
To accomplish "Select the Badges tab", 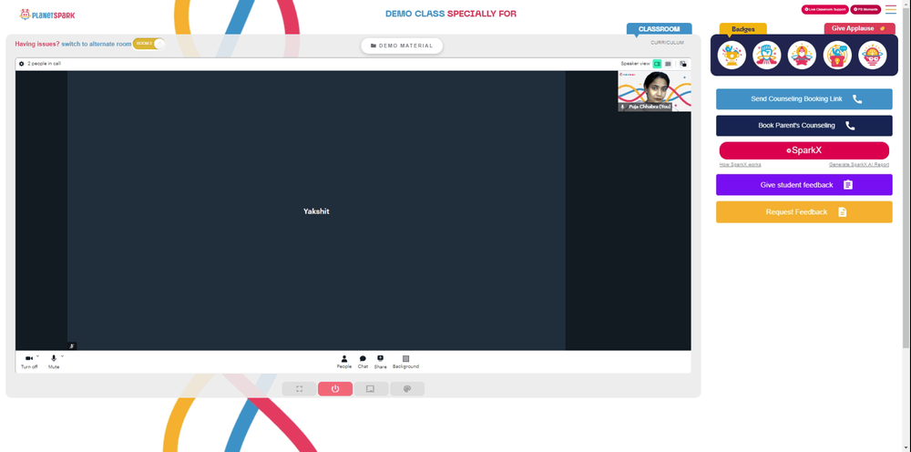I will point(742,29).
